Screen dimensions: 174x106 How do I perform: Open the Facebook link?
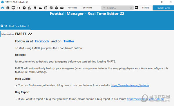[42, 41]
